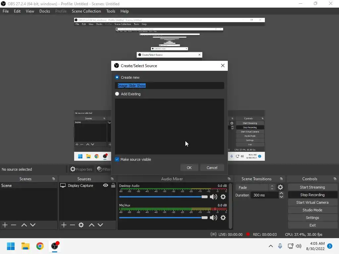
Task: Adjust the Mic/Aux volume slider
Action: 163,218
